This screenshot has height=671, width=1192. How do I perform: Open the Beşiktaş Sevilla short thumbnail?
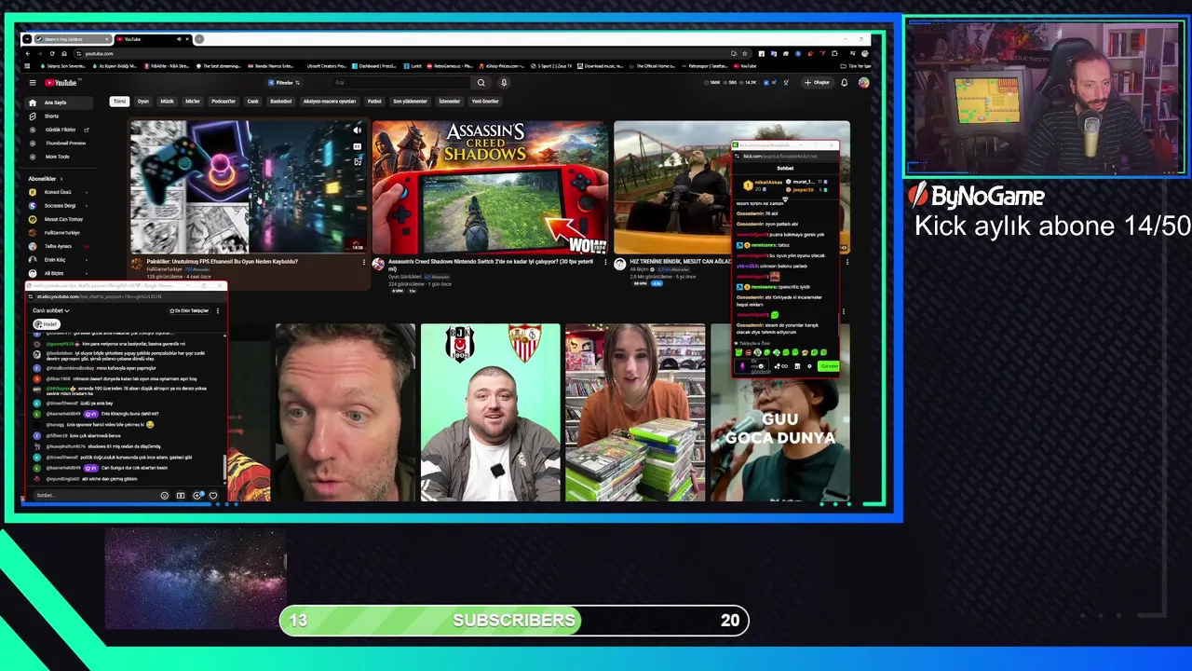(490, 413)
